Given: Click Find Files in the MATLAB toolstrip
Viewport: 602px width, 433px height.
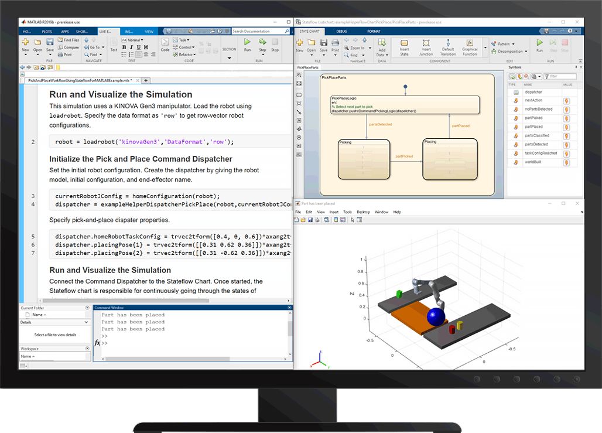Looking at the screenshot, I should click(x=69, y=40).
